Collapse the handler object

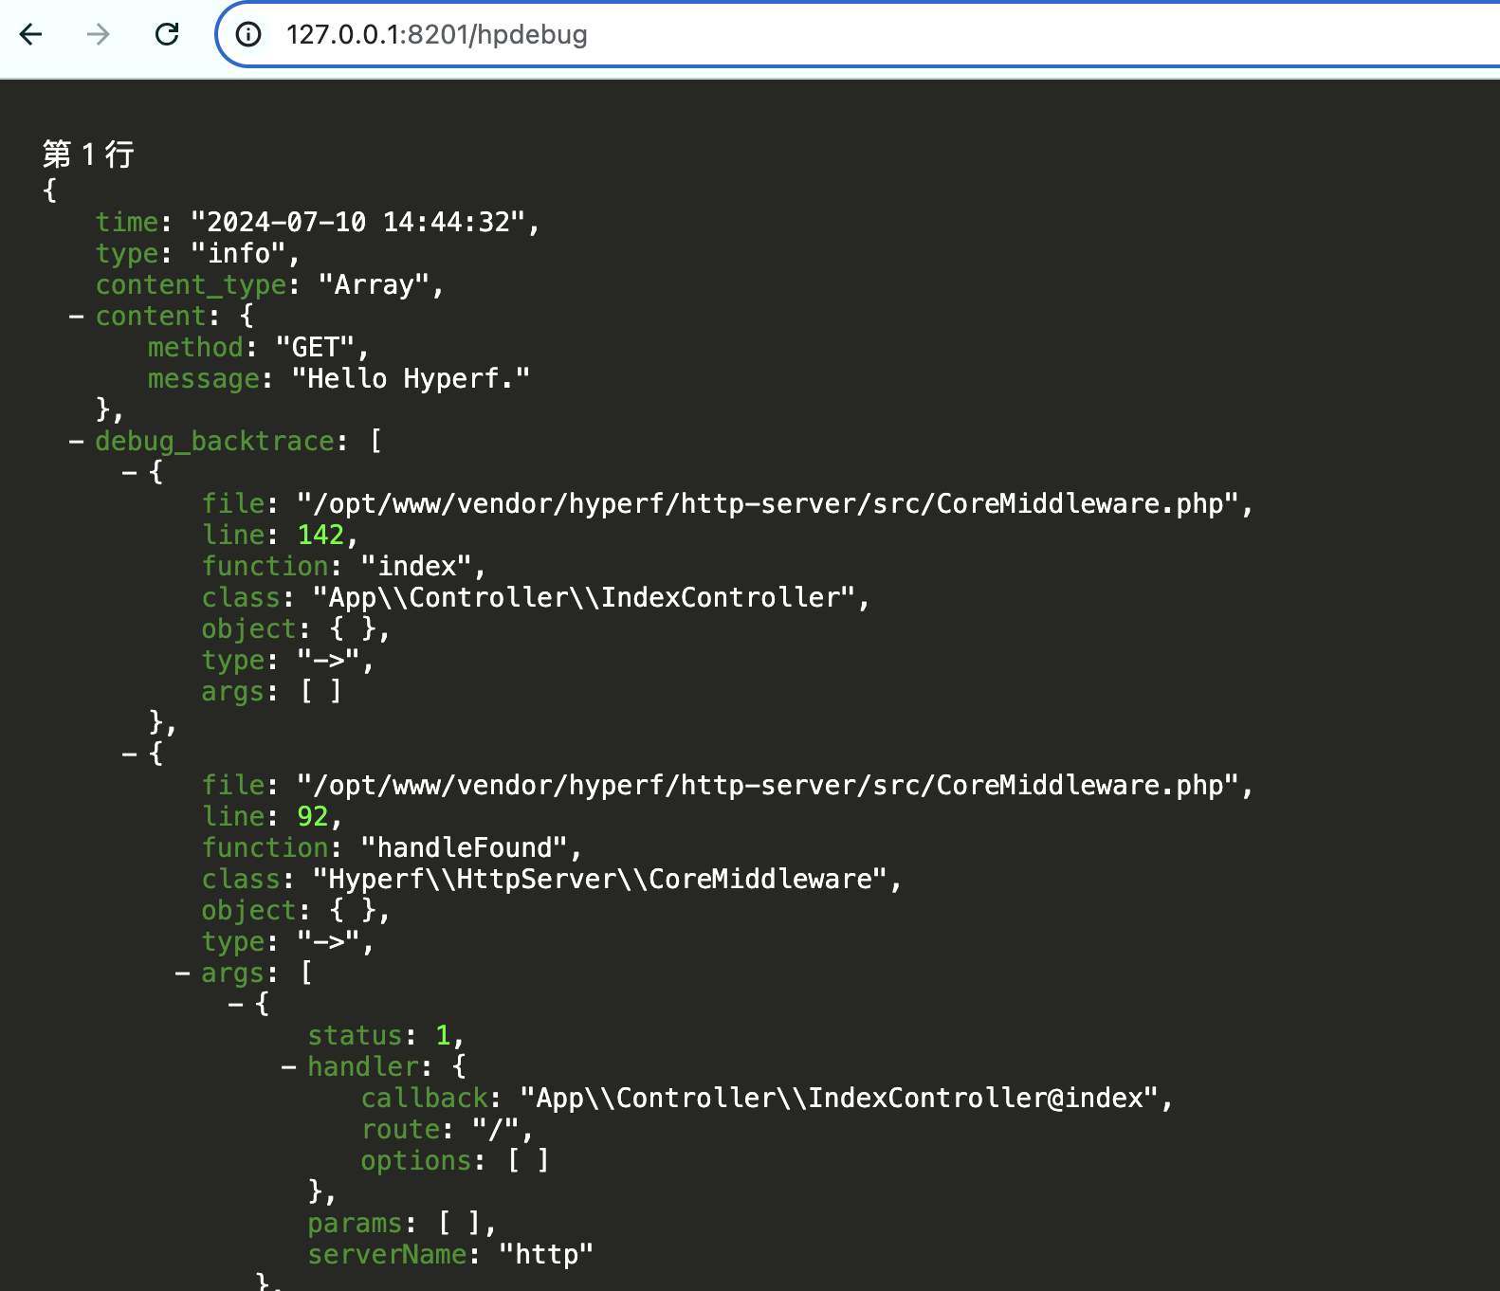click(288, 1067)
